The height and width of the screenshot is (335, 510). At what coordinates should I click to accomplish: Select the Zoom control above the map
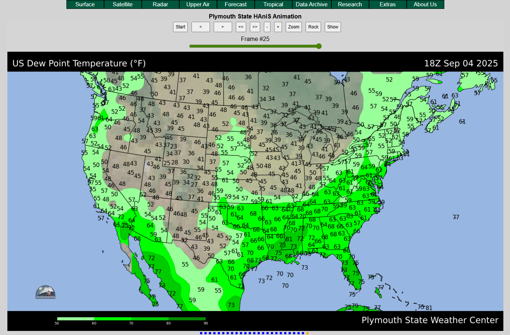coord(293,27)
